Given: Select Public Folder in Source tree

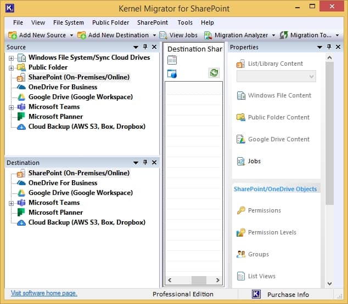Looking at the screenshot, I should pos(48,67).
